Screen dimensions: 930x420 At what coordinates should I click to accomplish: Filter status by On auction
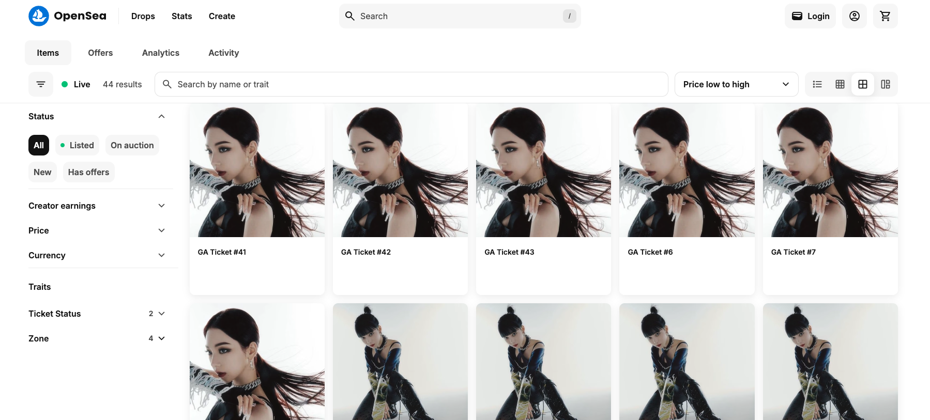coord(132,145)
